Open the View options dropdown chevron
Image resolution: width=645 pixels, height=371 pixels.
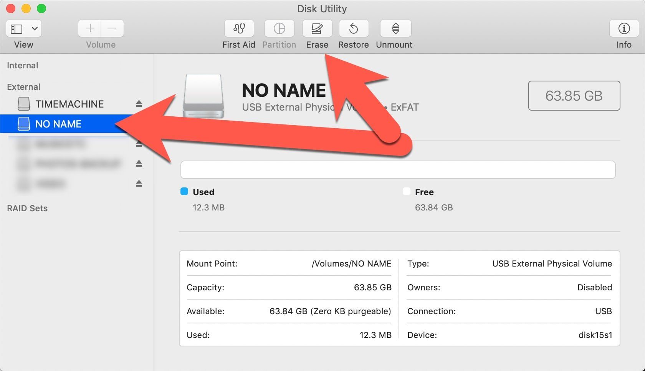pyautogui.click(x=34, y=28)
